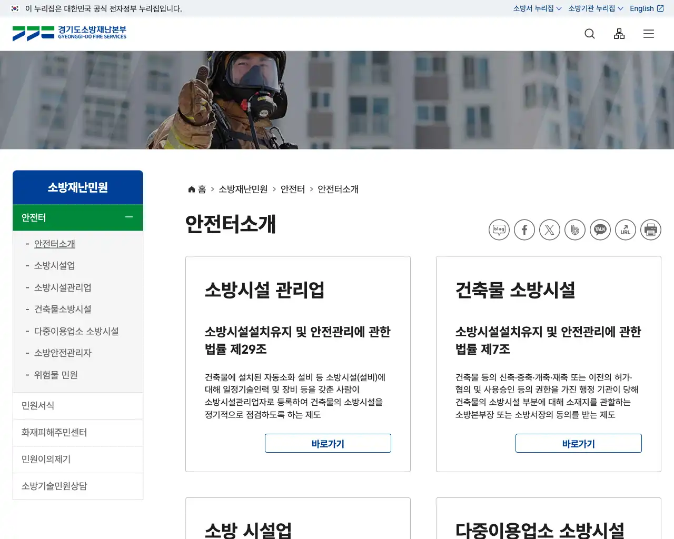Image resolution: width=674 pixels, height=539 pixels.
Task: Click the 소방재난민원 sidebar title
Action: tap(78, 187)
